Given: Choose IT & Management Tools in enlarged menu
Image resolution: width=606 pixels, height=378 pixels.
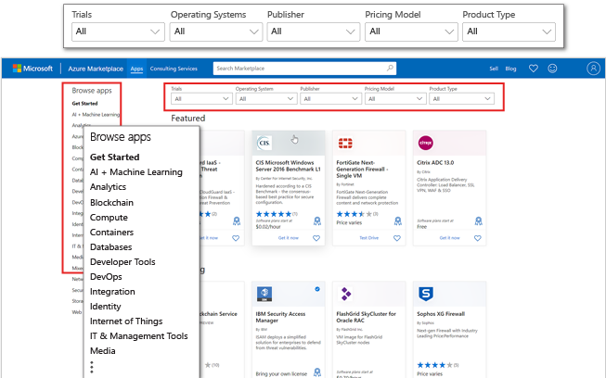Looking at the screenshot, I should 139,336.
